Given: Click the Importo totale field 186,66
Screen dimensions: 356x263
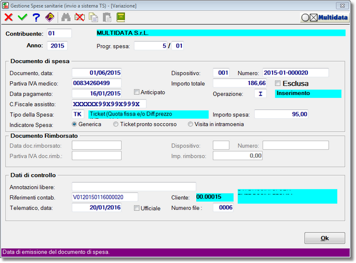Looking at the screenshot, I should [240, 83].
